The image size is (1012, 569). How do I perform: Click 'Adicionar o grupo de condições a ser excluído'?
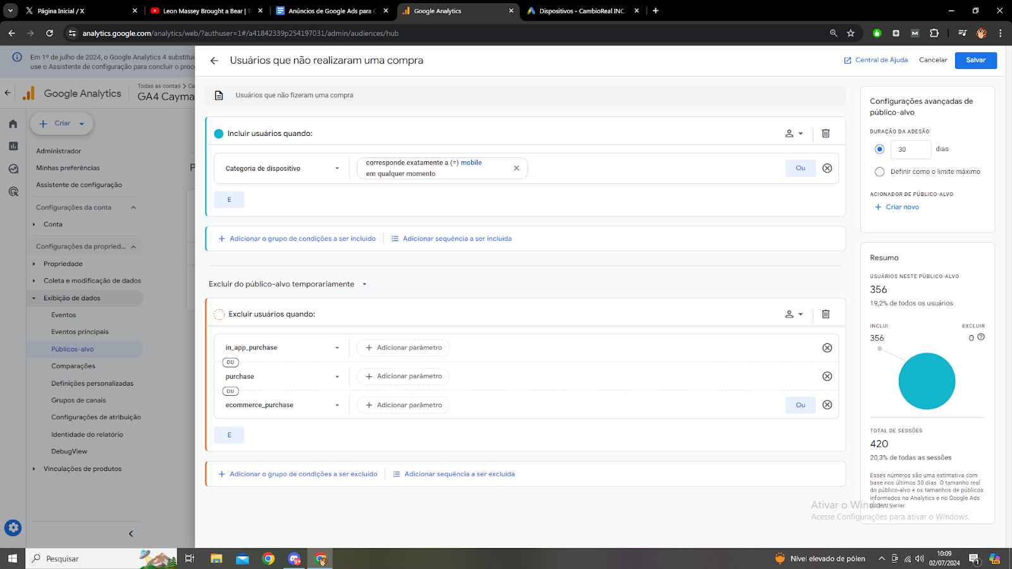297,474
